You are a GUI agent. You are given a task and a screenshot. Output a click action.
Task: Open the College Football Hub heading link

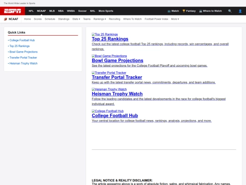point(115,116)
